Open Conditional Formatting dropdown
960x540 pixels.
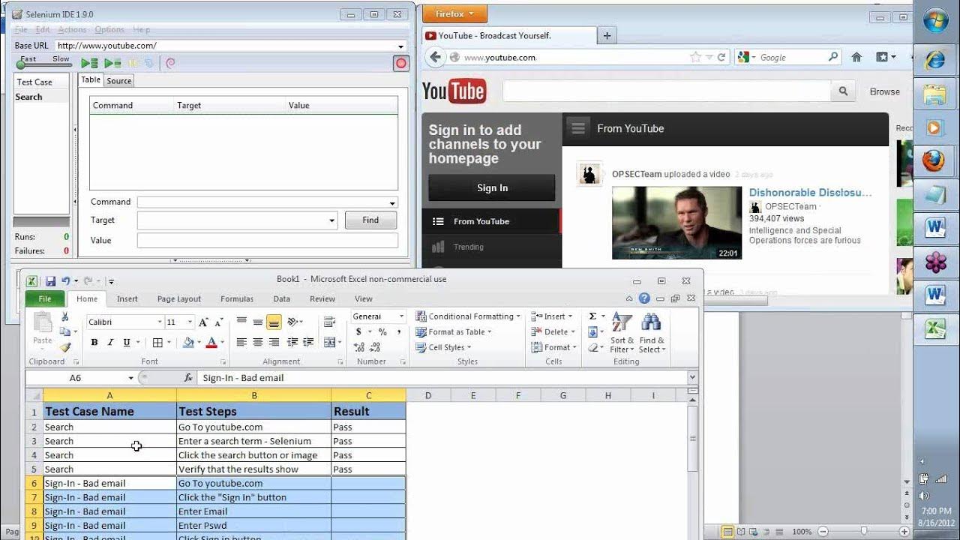click(x=468, y=316)
